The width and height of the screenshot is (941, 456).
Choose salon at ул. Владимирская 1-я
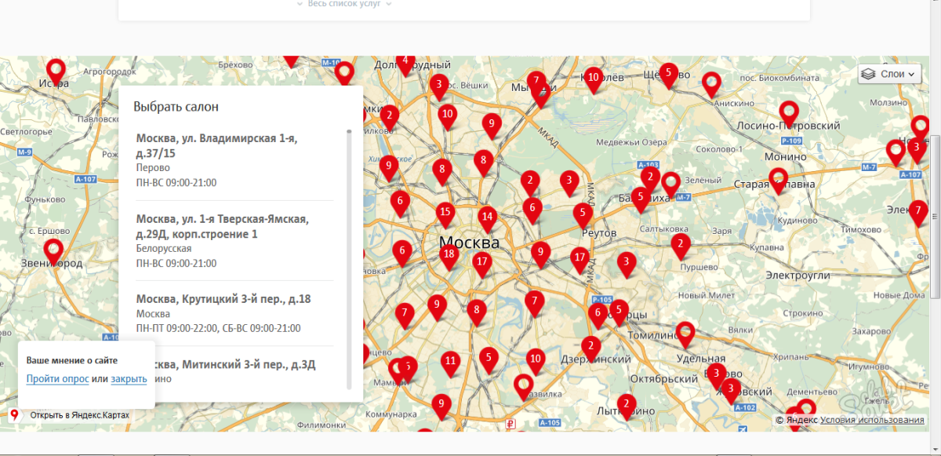(x=216, y=145)
